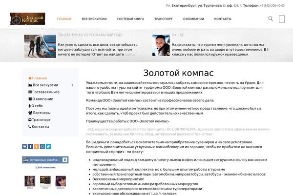Click the phone number +7 (343) 206-40-40
This screenshot has width=293, height=195.
click(272, 5)
